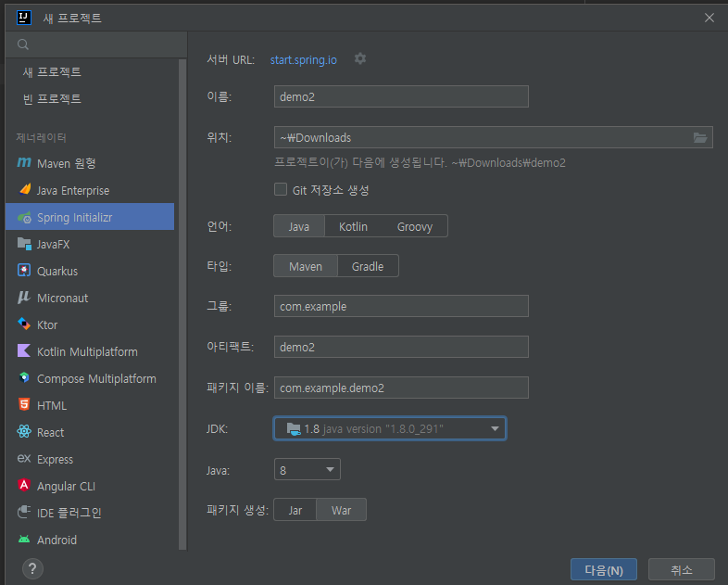Select Java Enterprise generator
Viewport: 728px width, 585px height.
tap(91, 190)
